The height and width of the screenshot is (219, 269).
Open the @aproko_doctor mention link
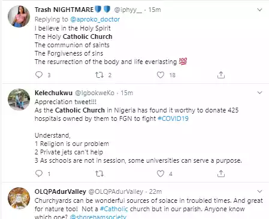tap(95, 19)
